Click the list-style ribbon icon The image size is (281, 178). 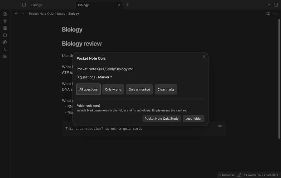pyautogui.click(x=5, y=56)
